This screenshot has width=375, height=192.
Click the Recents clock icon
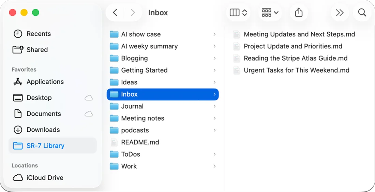pos(18,34)
